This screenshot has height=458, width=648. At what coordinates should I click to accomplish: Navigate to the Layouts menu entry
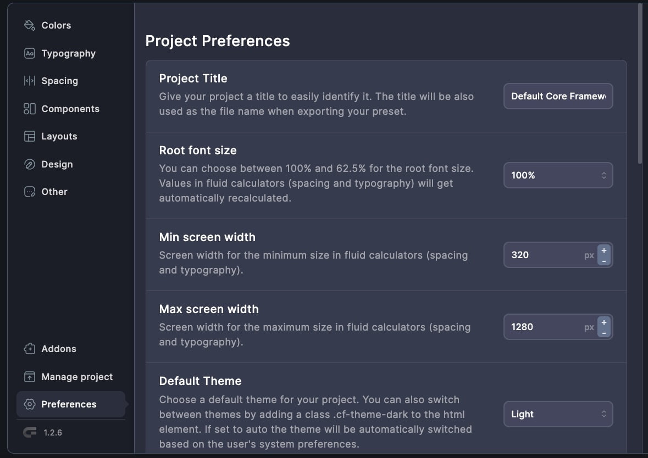tap(59, 136)
